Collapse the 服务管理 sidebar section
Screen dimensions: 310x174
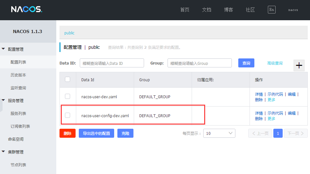tap(3, 100)
